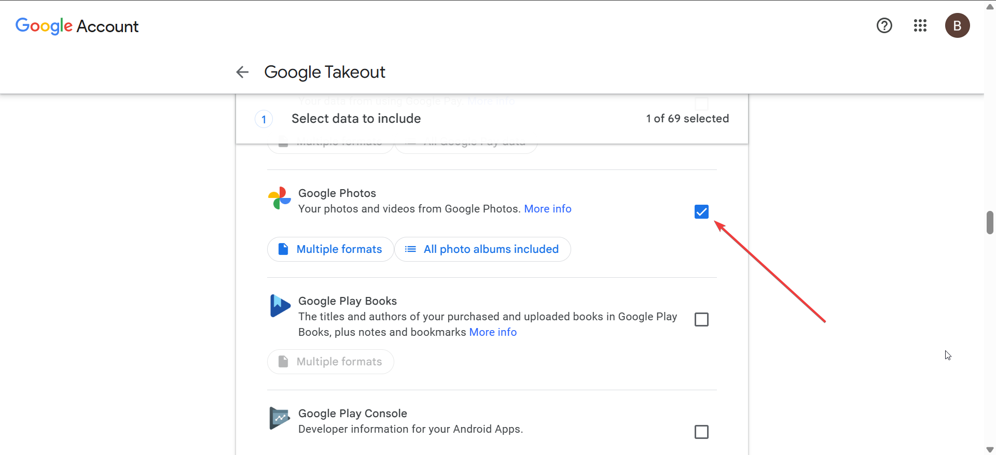Open Multiple formats under Google Play Books
The image size is (996, 455).
[x=330, y=362]
